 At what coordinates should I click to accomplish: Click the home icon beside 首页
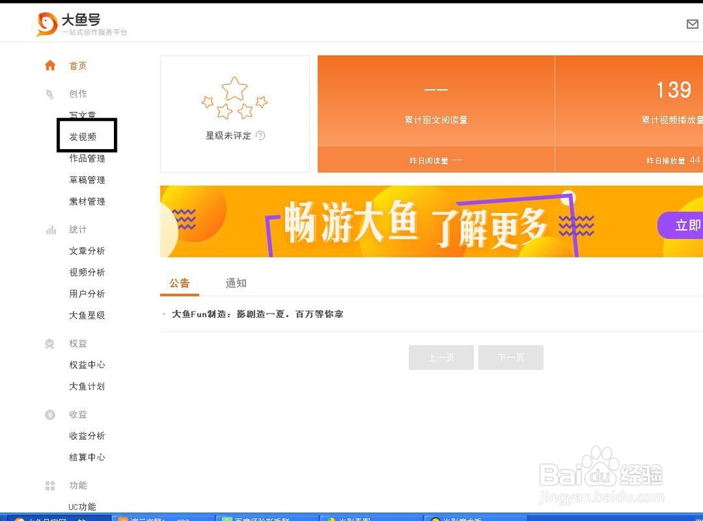(x=50, y=65)
